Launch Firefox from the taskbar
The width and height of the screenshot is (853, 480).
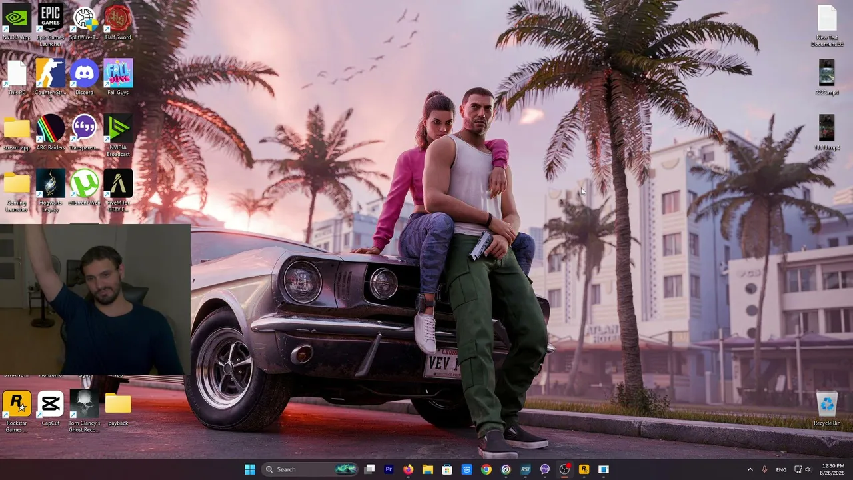click(409, 469)
